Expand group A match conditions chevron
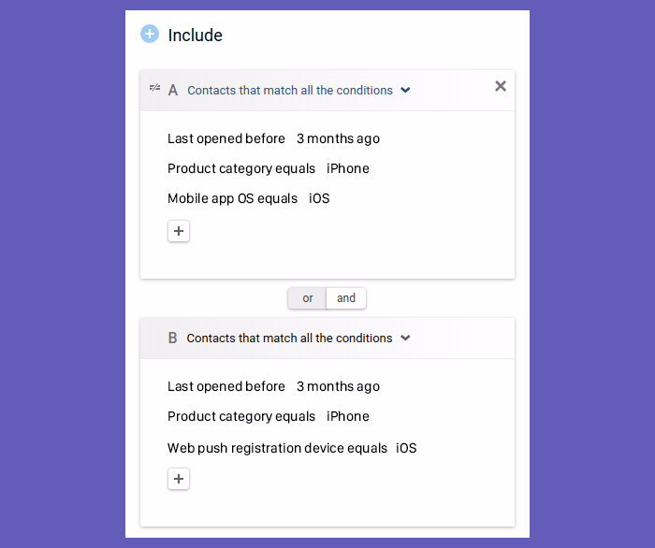The image size is (655, 548). [405, 90]
